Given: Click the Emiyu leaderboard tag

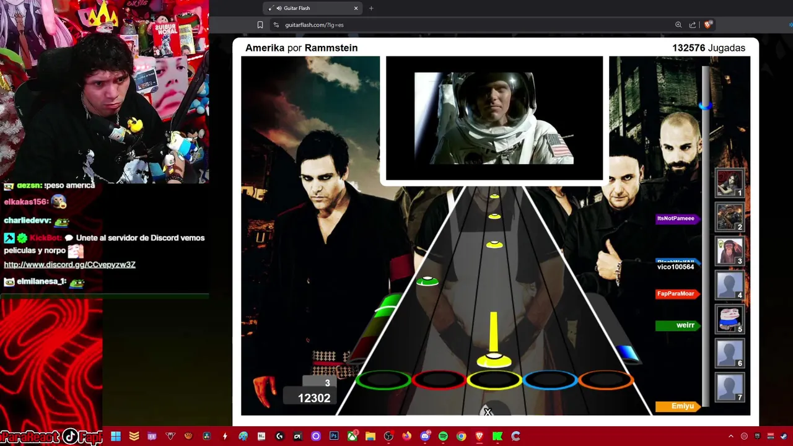Looking at the screenshot, I should (x=678, y=406).
